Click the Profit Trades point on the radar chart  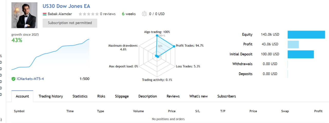[174, 46]
